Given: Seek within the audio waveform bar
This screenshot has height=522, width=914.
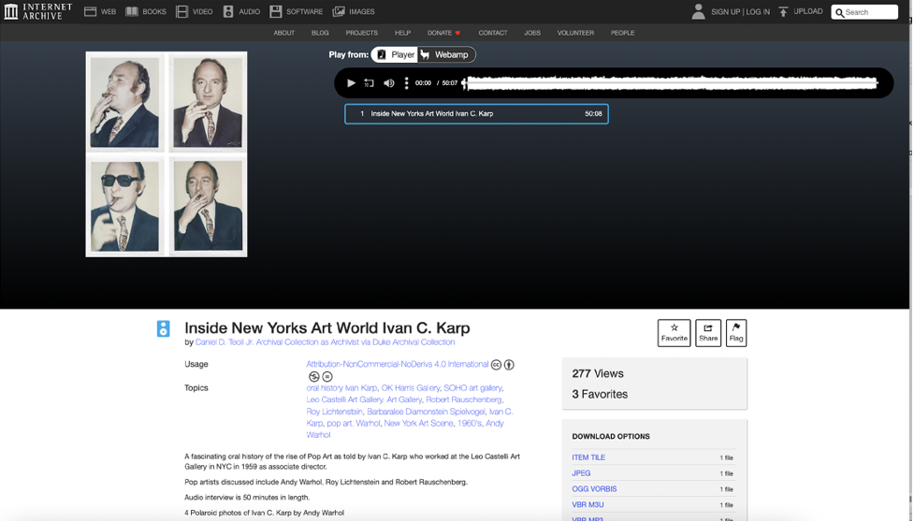Looking at the screenshot, I should (x=671, y=83).
